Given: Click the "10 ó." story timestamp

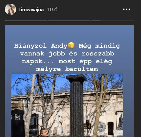Looking at the screenshot, I should tap(53, 10).
